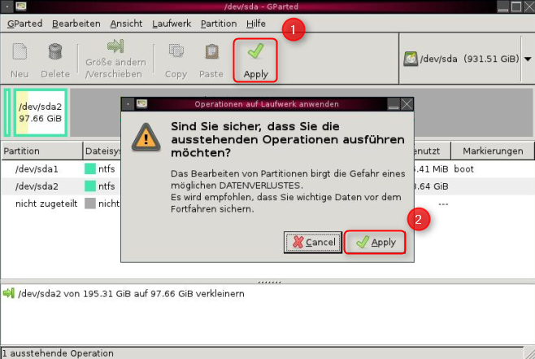Click the disk icon beside /dev/sda
Viewport: 535px width, 359px height.
point(411,59)
